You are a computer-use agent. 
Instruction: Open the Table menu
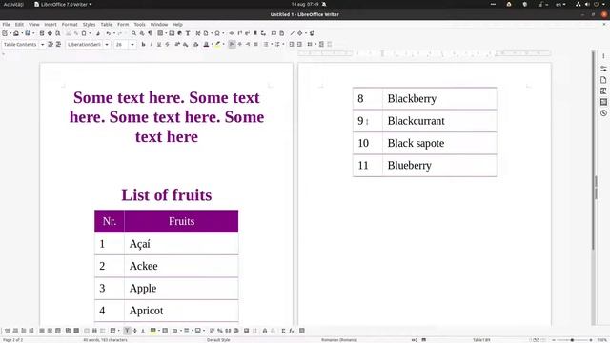[x=106, y=24]
